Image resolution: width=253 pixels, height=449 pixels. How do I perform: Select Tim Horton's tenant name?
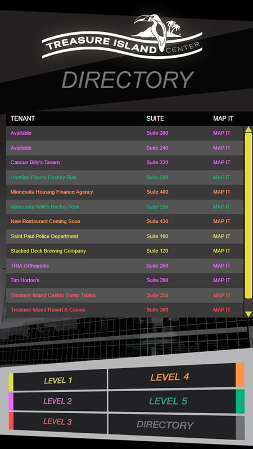coord(25,280)
